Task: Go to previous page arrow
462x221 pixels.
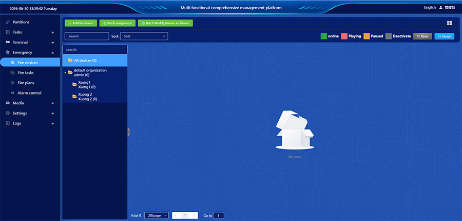Action: click(176, 216)
